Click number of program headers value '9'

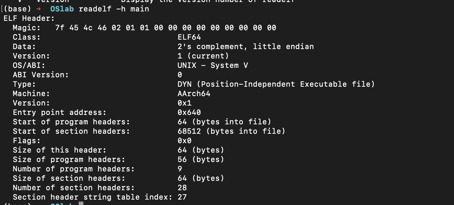click(x=180, y=169)
